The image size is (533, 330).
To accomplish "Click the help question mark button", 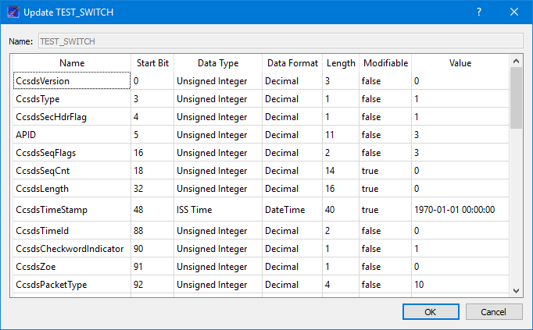I will point(479,12).
